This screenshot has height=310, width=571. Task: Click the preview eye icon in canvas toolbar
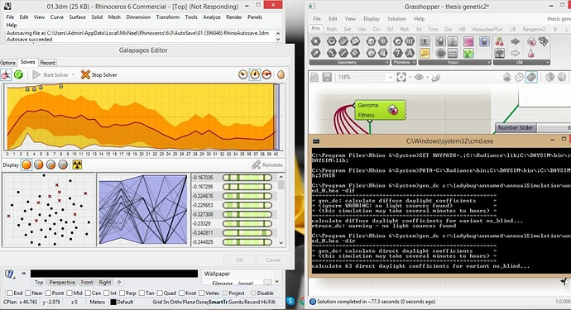pyautogui.click(x=419, y=77)
